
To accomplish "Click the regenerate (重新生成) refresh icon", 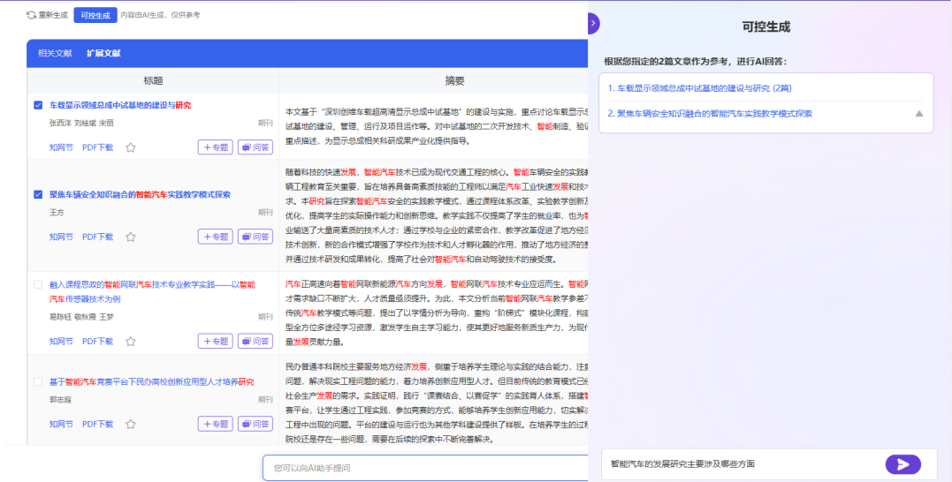I will [x=32, y=15].
